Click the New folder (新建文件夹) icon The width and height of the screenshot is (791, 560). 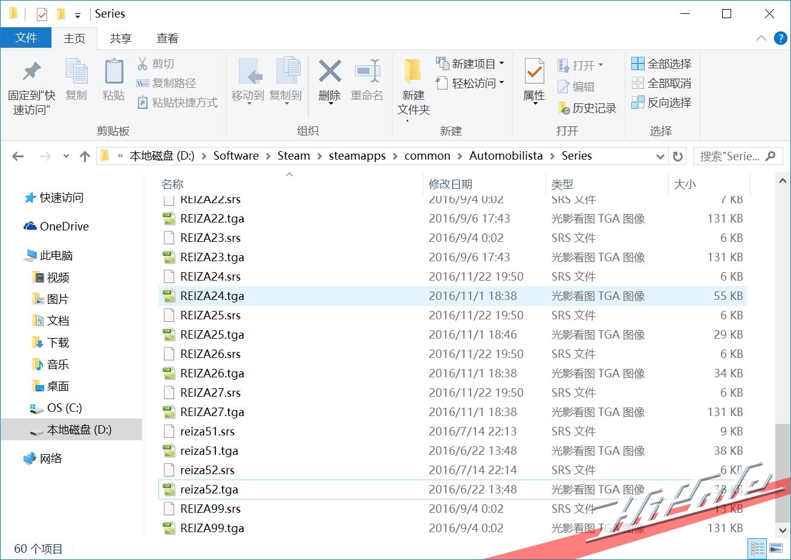coord(413,71)
